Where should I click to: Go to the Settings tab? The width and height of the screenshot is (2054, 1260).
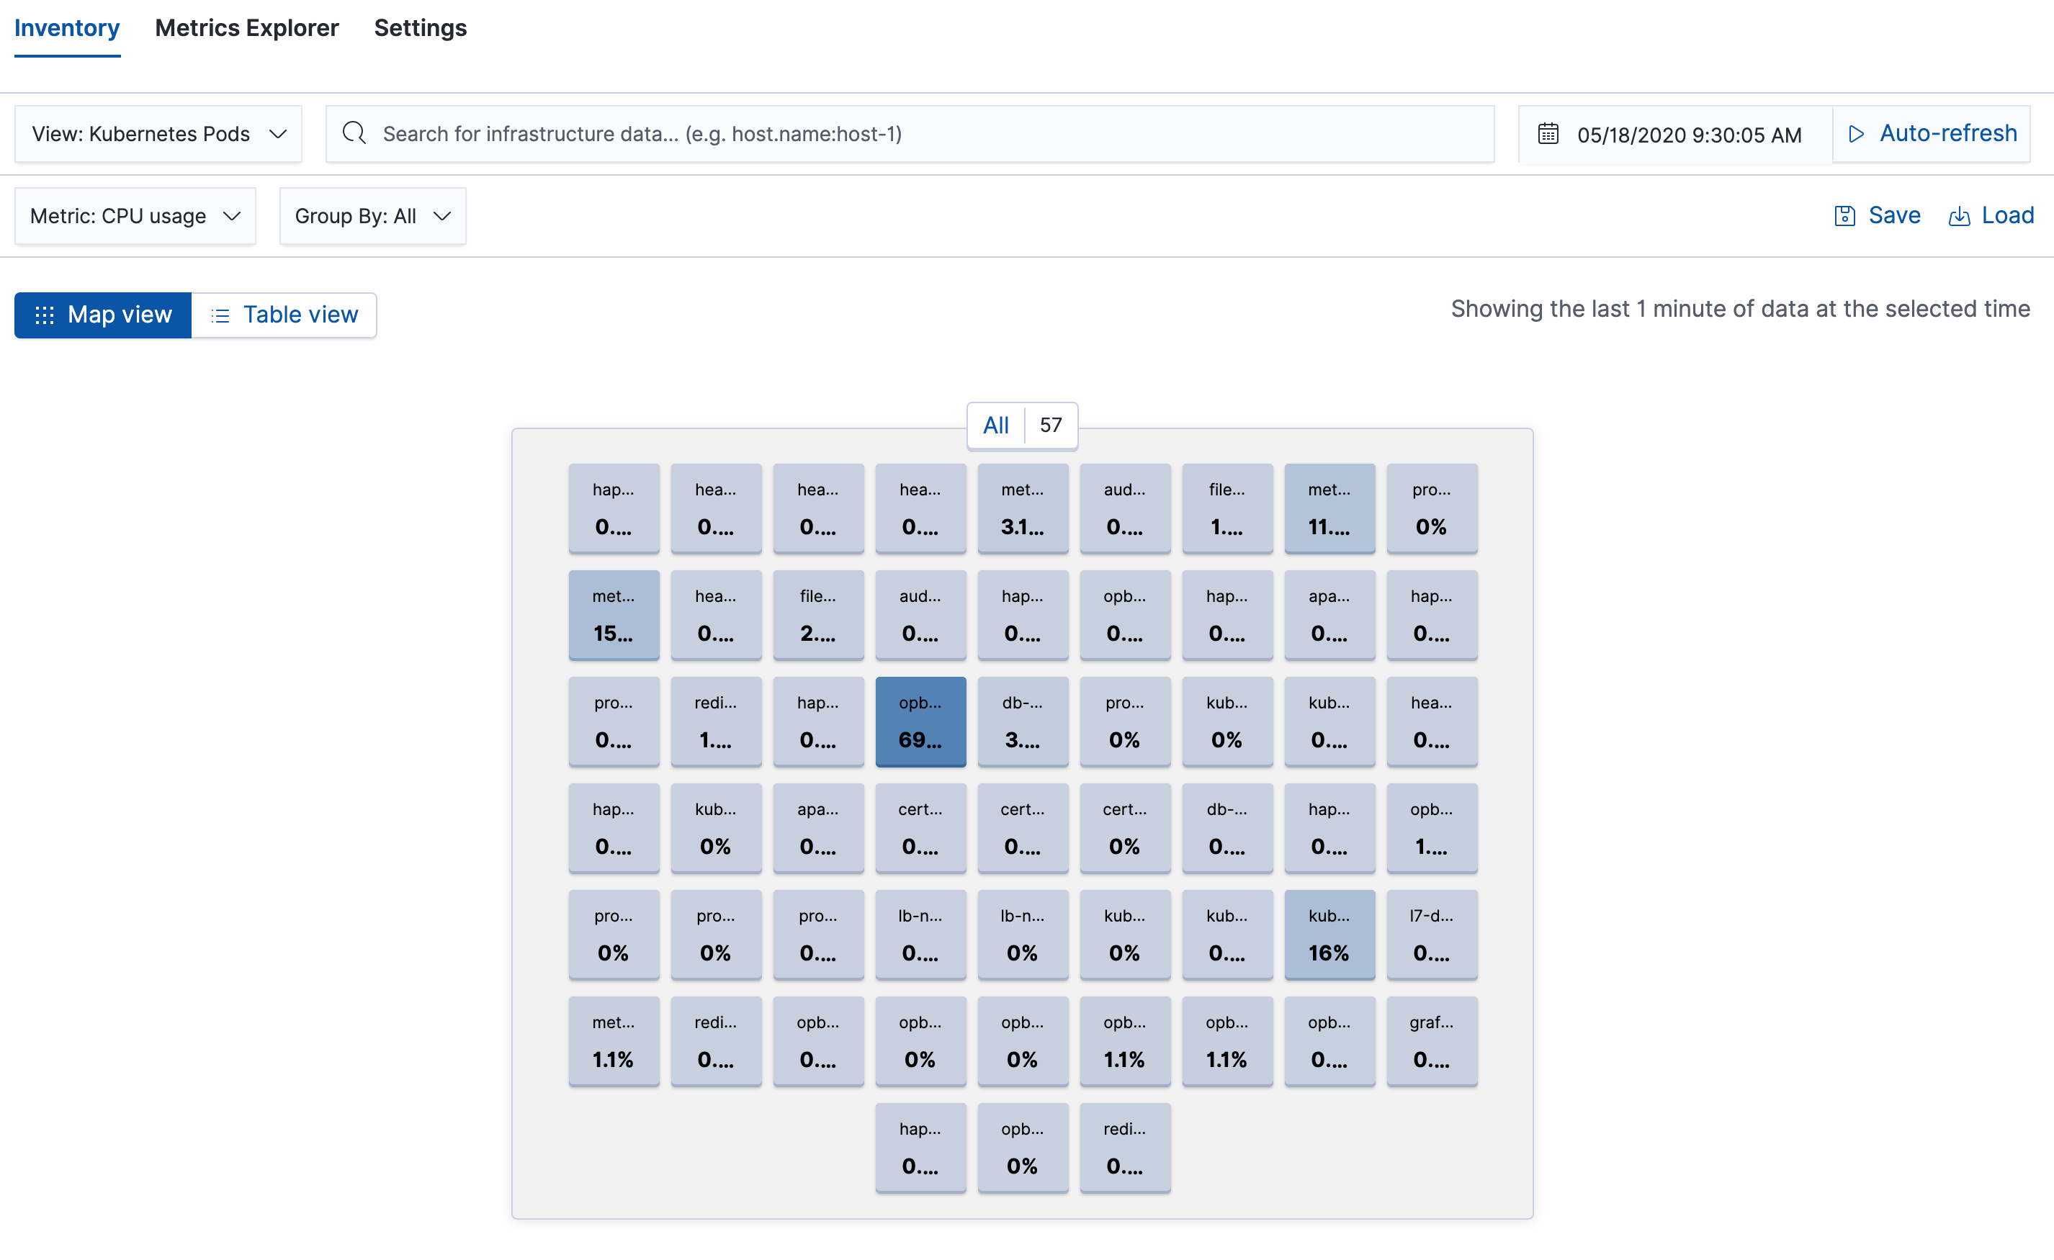(x=420, y=28)
